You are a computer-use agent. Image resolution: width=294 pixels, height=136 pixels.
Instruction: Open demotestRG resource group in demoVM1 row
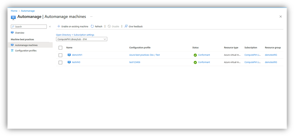click(271, 55)
